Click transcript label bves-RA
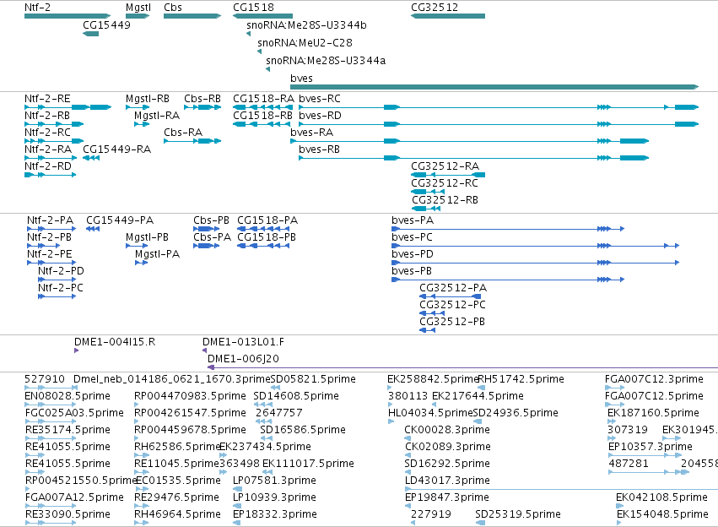This screenshot has height=527, width=718. (x=312, y=133)
